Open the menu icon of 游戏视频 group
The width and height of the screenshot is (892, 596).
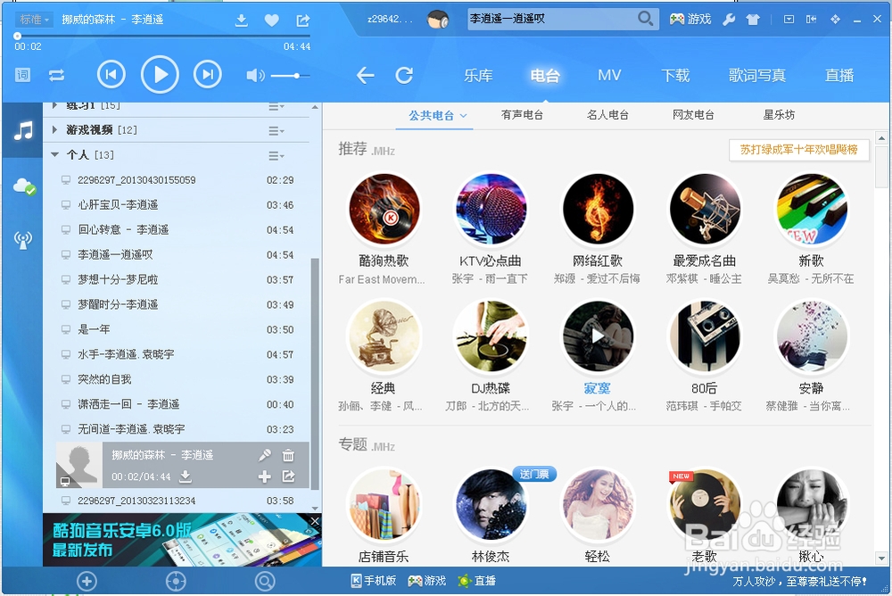(276, 131)
